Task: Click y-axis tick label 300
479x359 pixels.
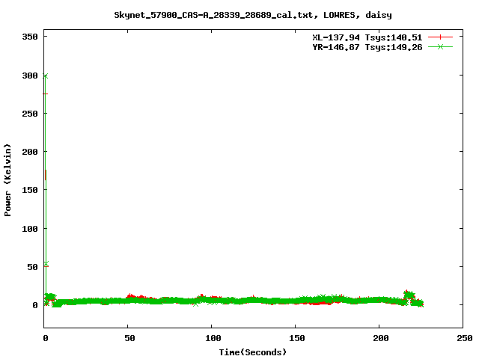Action: point(30,76)
